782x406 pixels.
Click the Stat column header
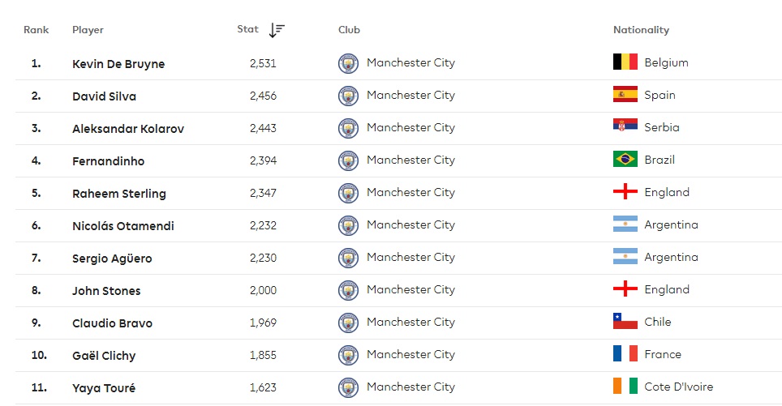[x=247, y=29]
